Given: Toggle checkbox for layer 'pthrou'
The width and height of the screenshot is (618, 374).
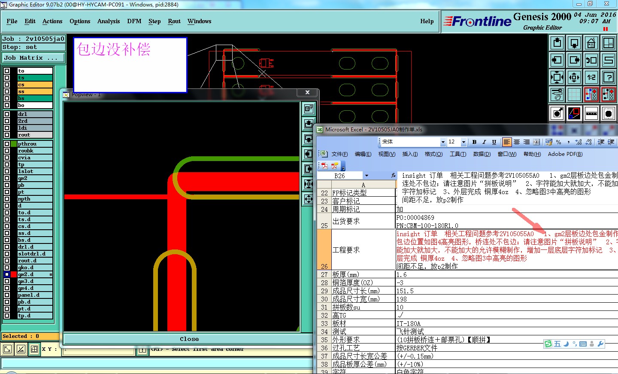Looking at the screenshot, I should tap(7, 144).
